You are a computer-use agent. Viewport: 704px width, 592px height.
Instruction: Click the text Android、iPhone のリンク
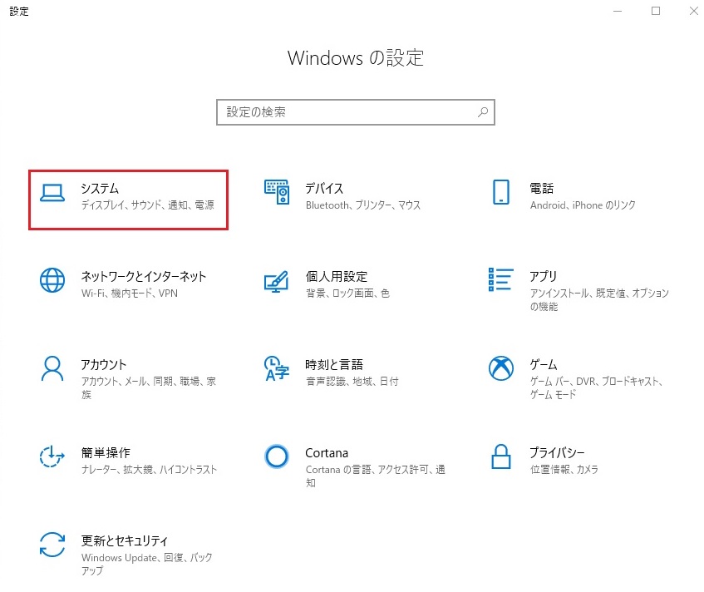pyautogui.click(x=583, y=205)
